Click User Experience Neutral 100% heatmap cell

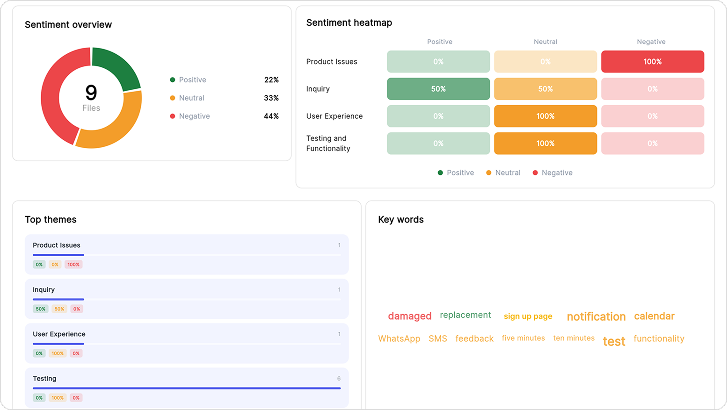pos(545,116)
